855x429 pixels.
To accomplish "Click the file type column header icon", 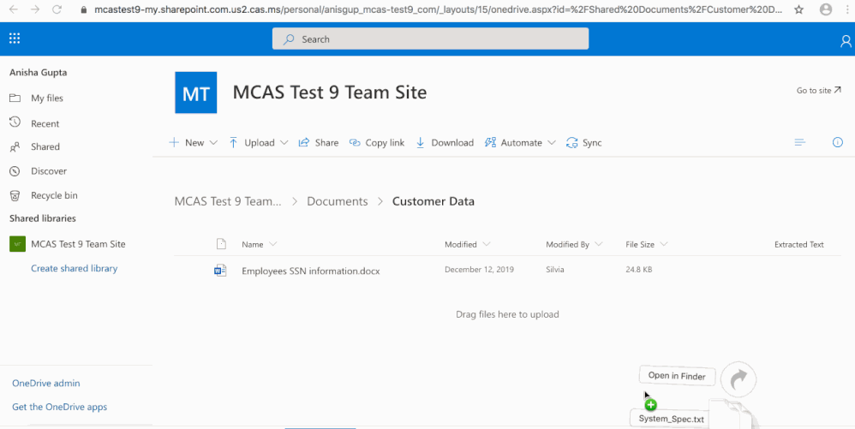I will [221, 244].
